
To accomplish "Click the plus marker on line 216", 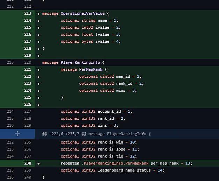I will tap(38, 34).
